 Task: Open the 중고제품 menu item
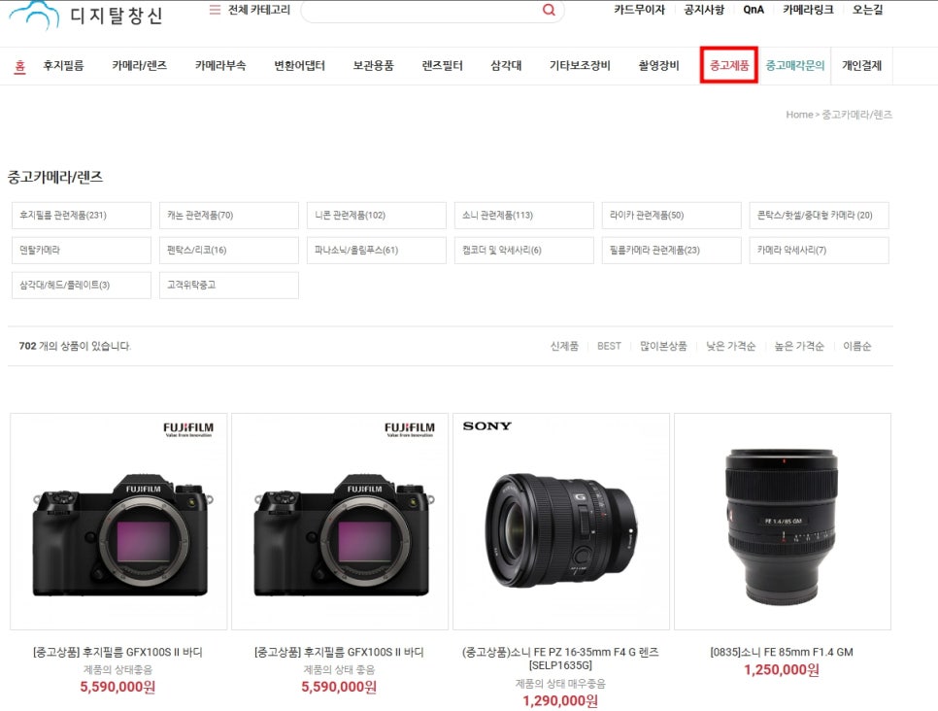pos(729,65)
